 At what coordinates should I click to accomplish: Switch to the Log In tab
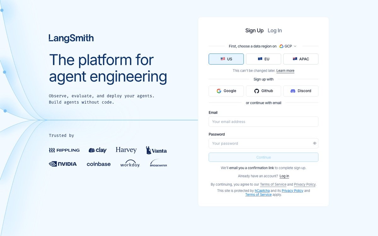pyautogui.click(x=275, y=31)
